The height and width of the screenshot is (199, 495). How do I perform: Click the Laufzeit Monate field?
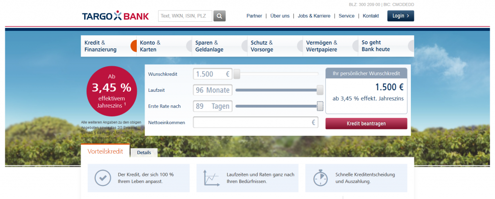click(213, 90)
